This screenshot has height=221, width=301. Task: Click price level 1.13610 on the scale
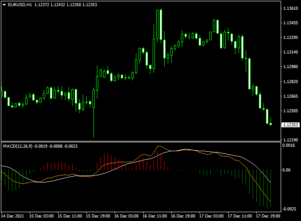(x=291, y=8)
